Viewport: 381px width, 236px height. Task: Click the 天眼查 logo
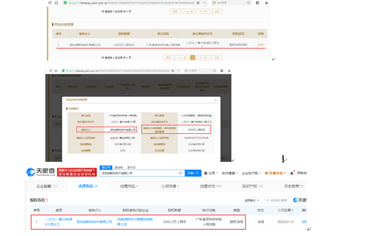coord(40,172)
